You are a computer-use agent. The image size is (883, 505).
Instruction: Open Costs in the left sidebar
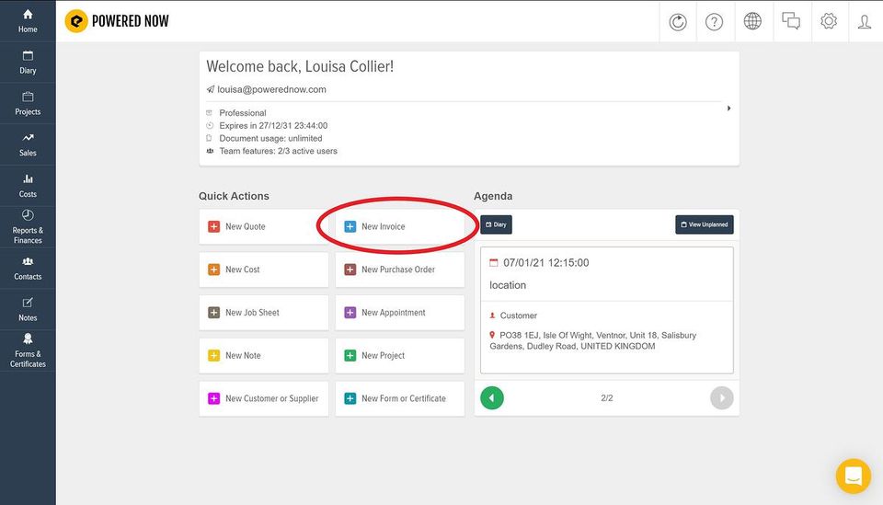click(x=28, y=185)
